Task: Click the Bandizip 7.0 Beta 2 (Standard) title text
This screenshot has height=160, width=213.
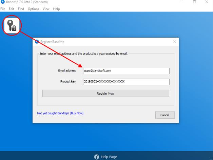Action: [x=27, y=2]
